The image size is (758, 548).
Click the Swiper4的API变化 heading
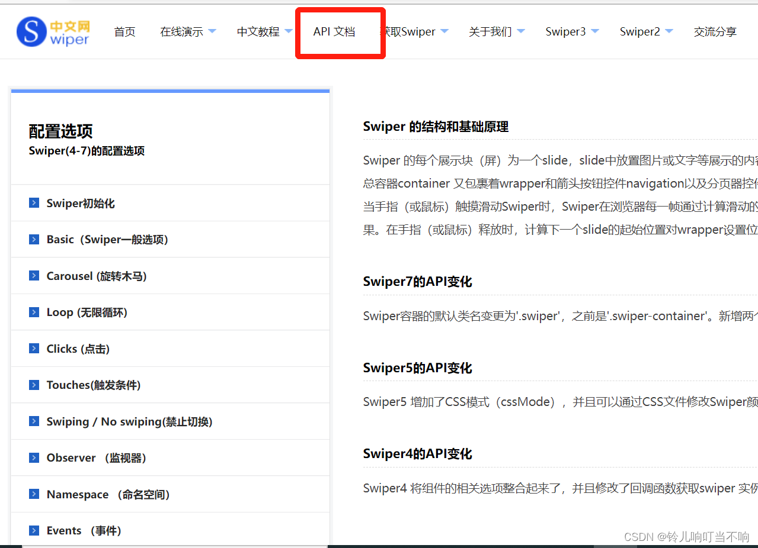point(417,454)
